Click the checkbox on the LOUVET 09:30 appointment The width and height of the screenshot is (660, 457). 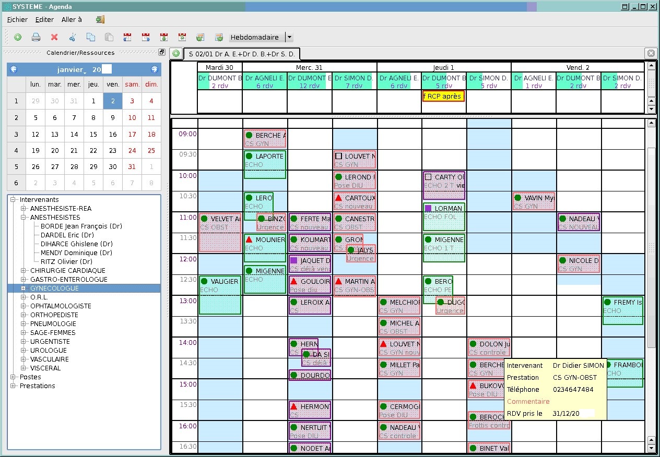click(x=338, y=156)
